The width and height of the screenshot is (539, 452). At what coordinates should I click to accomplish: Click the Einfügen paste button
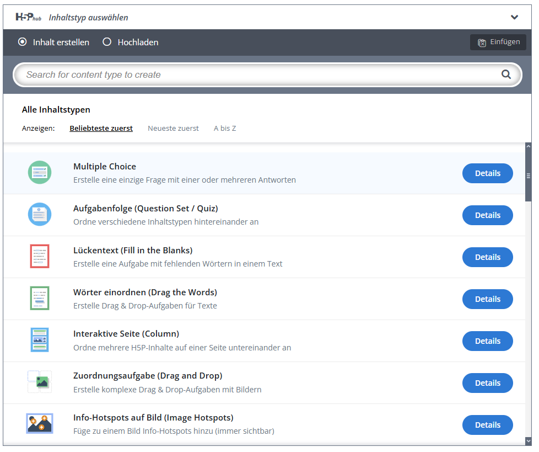coord(498,42)
